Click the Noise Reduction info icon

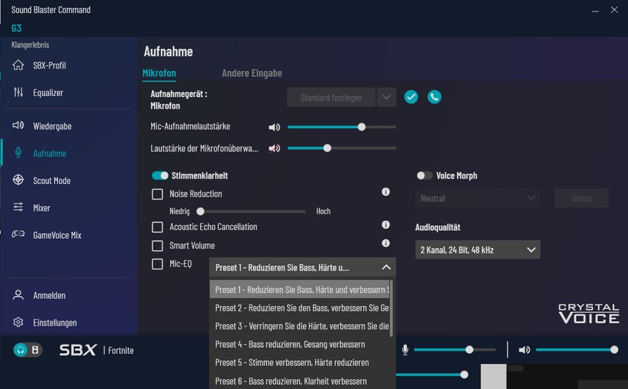(385, 192)
